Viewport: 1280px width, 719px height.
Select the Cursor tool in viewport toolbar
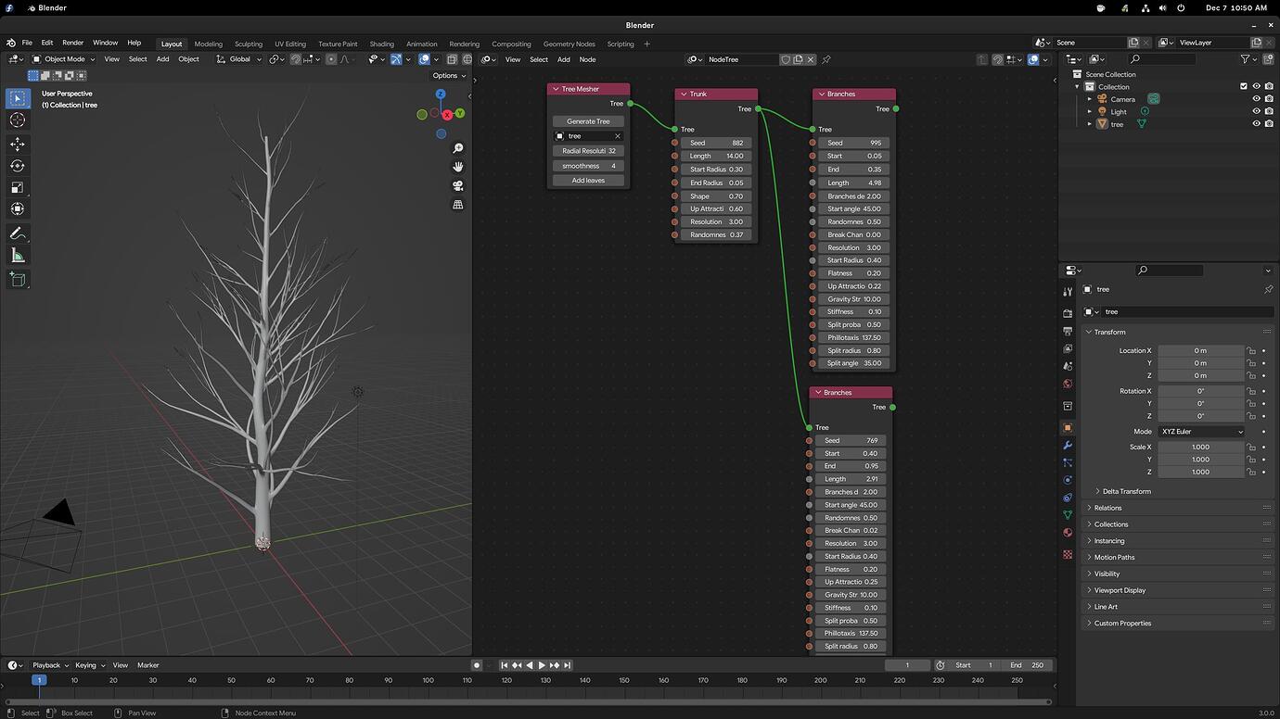pos(18,120)
